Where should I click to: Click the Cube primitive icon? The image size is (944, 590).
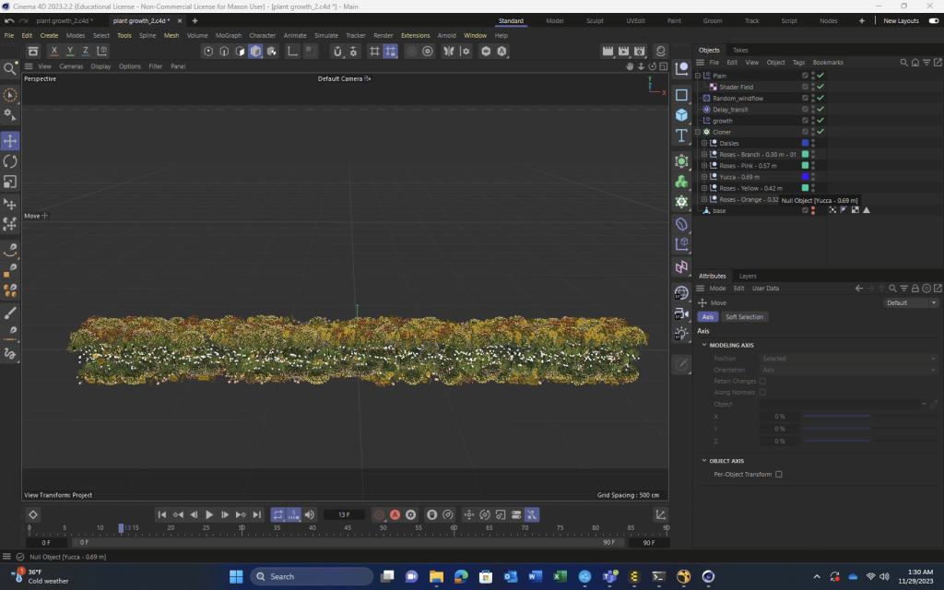pyautogui.click(x=681, y=115)
